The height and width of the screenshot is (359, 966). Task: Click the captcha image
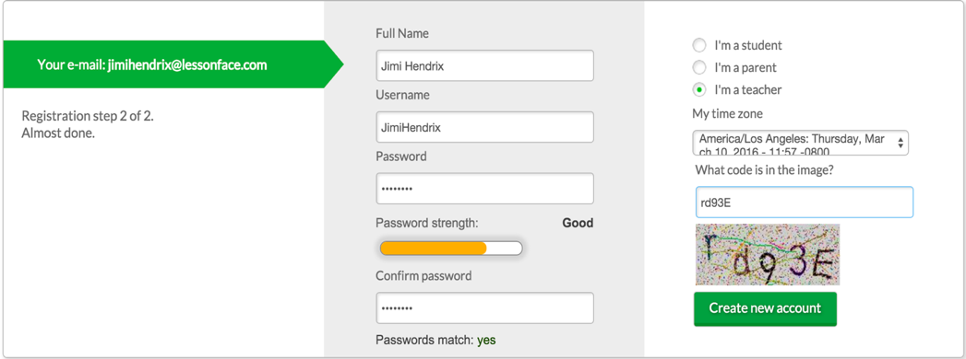[x=768, y=254]
